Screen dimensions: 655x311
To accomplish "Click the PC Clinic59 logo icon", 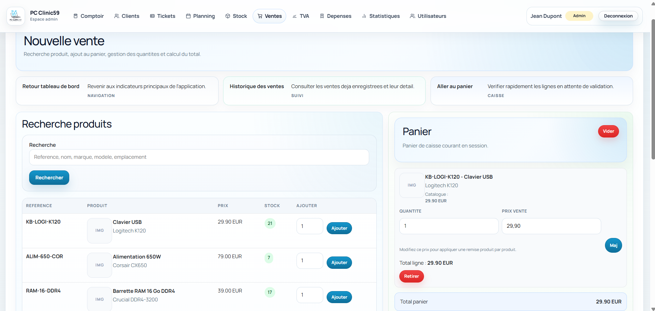I will (x=16, y=16).
